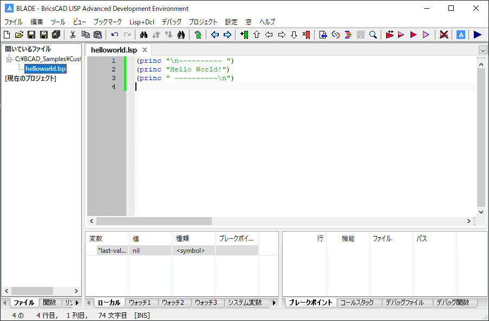Close the helloworld.lsp editor tab
Screen dimensions: 489x321
(x=144, y=49)
